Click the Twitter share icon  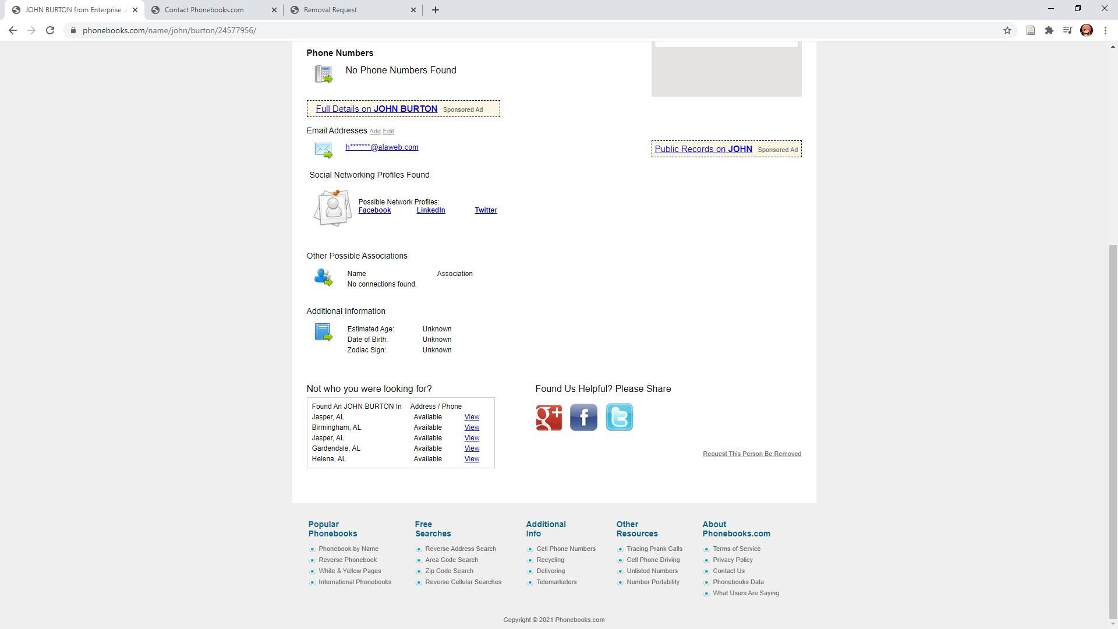click(x=619, y=418)
